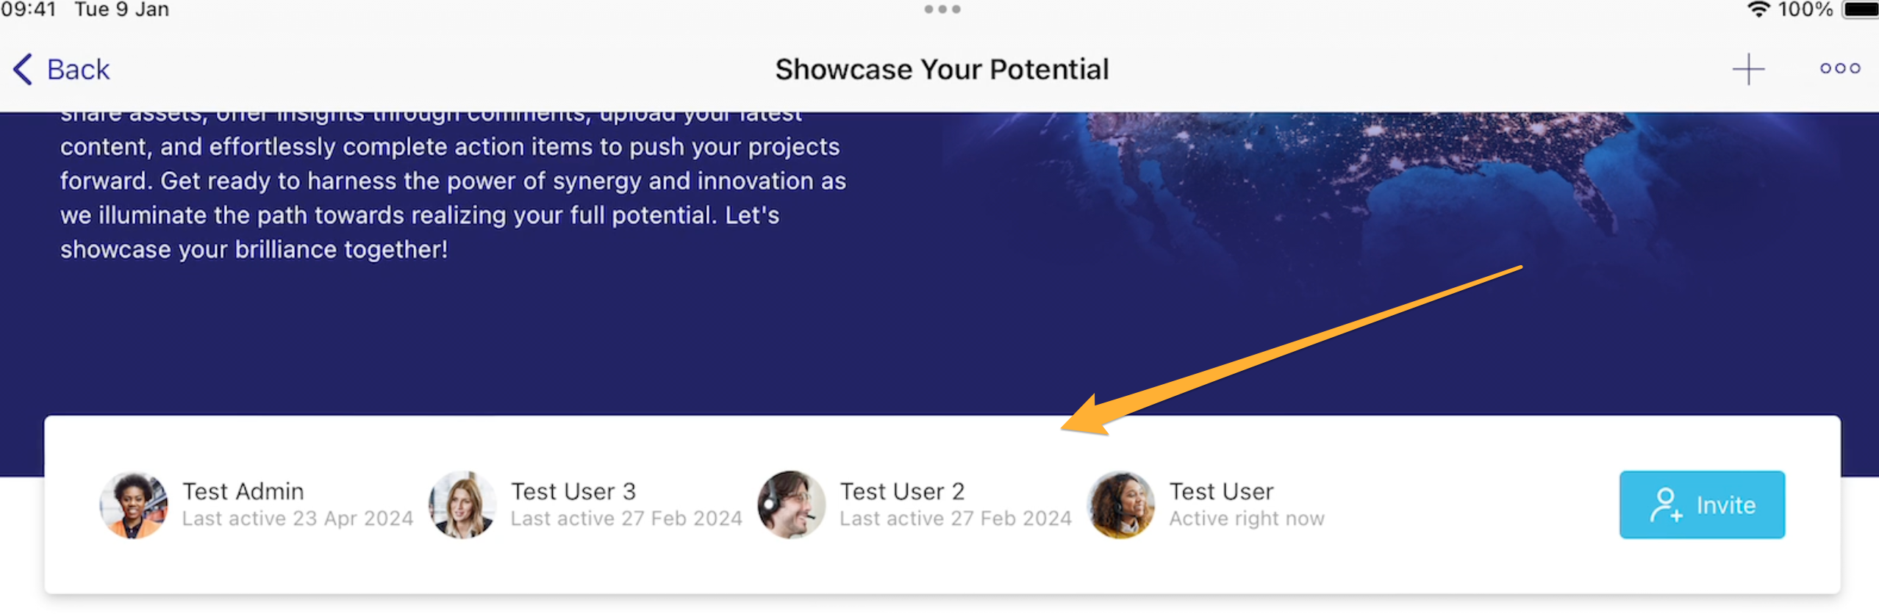Open the multitasking three-dots at top center
The width and height of the screenshot is (1879, 614).
[942, 10]
